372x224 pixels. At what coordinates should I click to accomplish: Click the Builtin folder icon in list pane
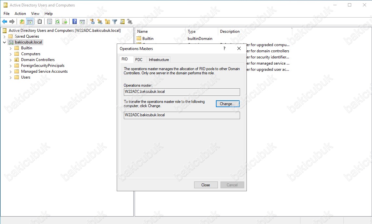pyautogui.click(x=139, y=38)
